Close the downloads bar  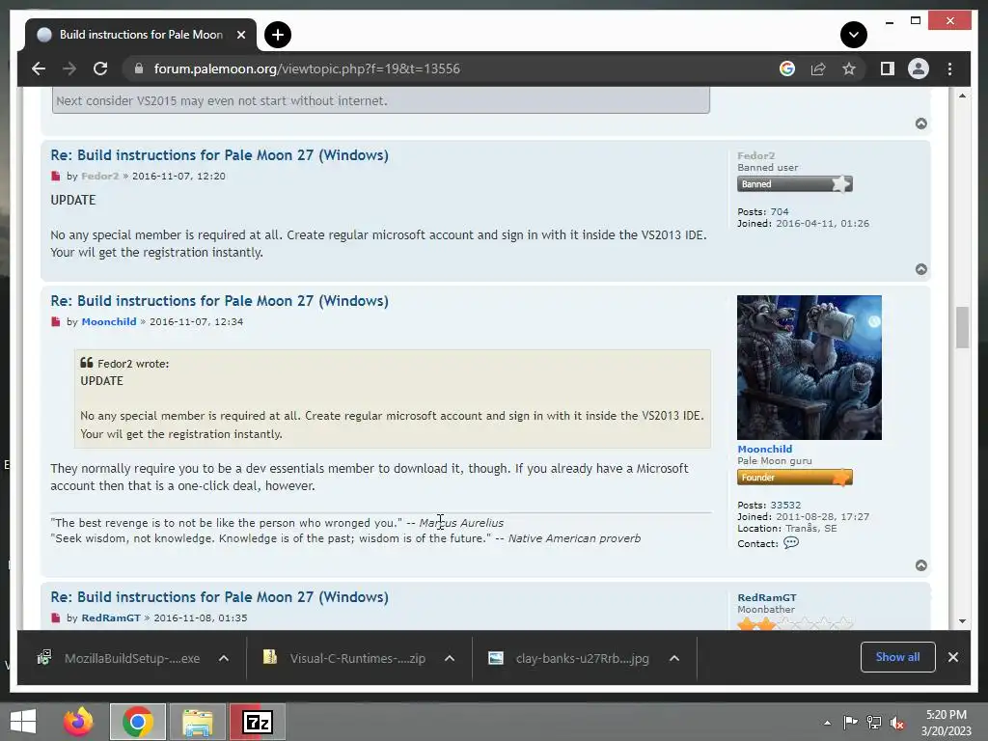click(x=952, y=657)
